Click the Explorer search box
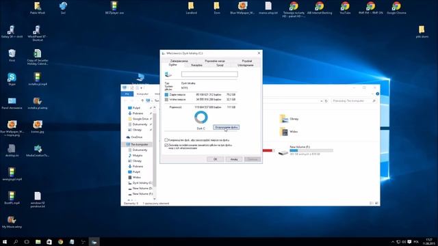 (x=354, y=101)
